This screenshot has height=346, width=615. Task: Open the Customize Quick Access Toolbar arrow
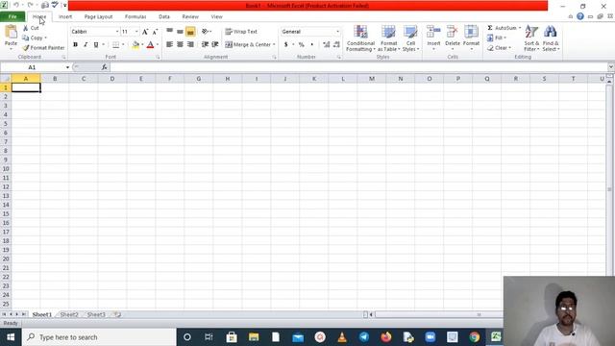point(64,5)
